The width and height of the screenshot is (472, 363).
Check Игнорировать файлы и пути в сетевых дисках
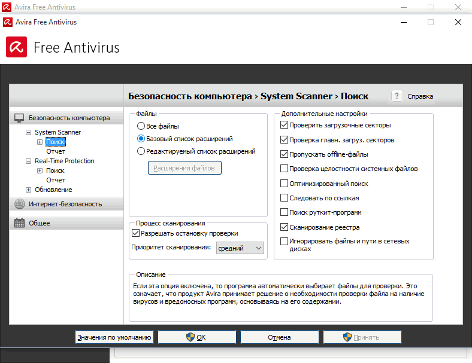[284, 241]
